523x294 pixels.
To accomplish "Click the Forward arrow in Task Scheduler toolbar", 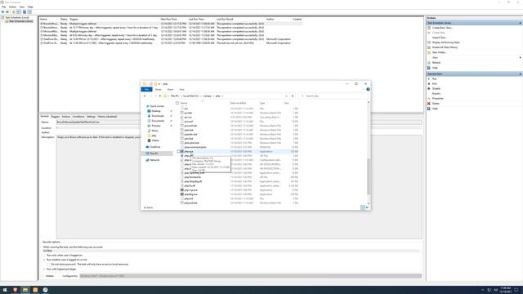I will pos(7,12).
